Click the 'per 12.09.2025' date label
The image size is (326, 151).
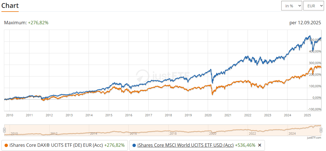(x=305, y=23)
